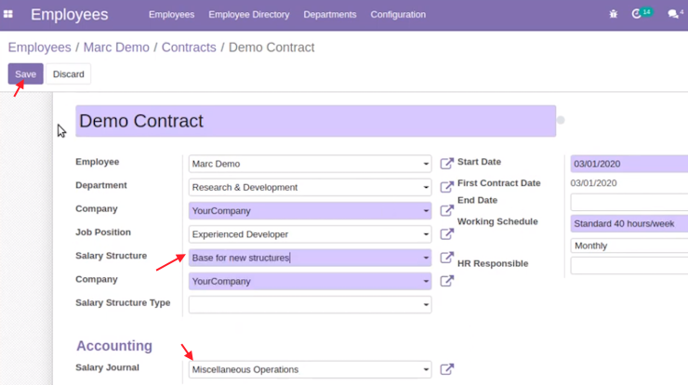688x385 pixels.
Task: Click the debug bug icon
Action: (613, 14)
